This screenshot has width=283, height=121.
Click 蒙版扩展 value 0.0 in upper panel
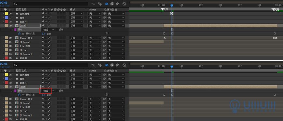point(44,34)
